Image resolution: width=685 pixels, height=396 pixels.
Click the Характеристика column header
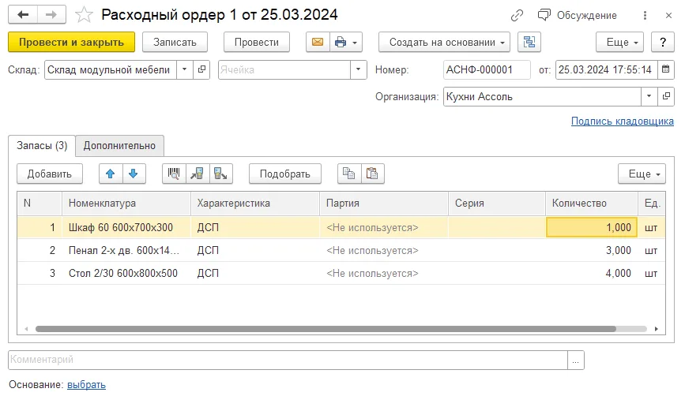tap(255, 204)
